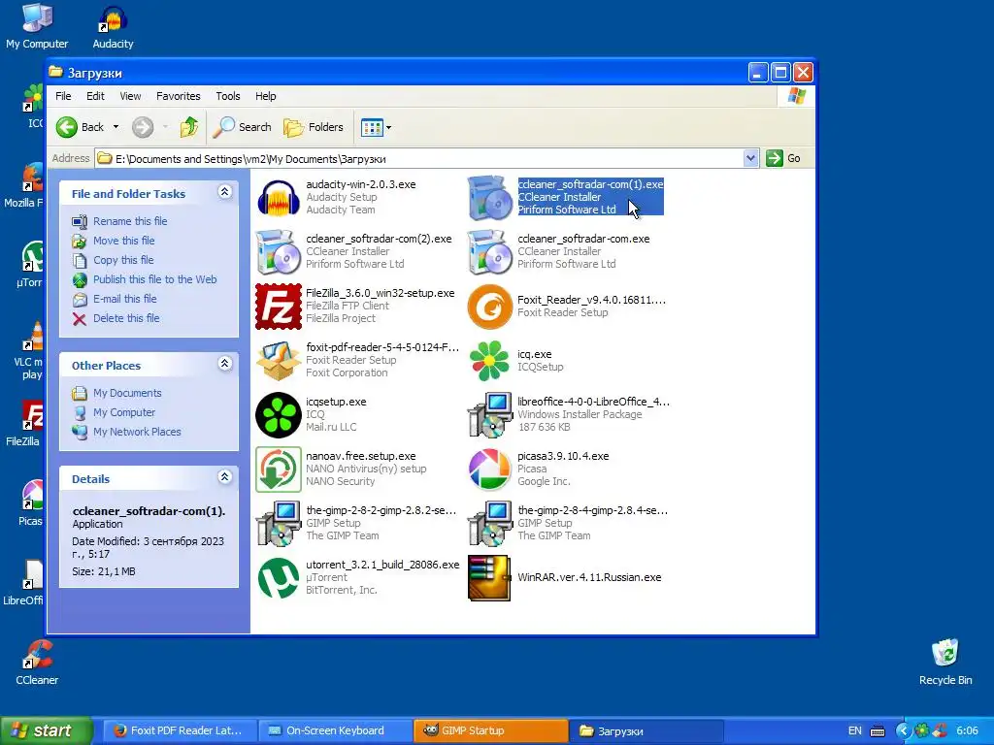994x745 pixels.
Task: Open the Edit menu
Action: (96, 96)
